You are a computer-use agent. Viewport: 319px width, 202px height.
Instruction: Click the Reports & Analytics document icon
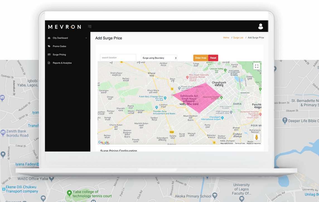[x=49, y=63]
